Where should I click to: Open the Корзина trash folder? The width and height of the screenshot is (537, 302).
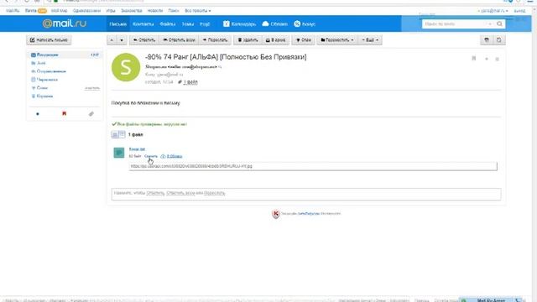coord(44,96)
